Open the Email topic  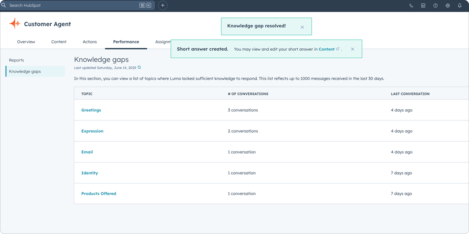click(87, 152)
